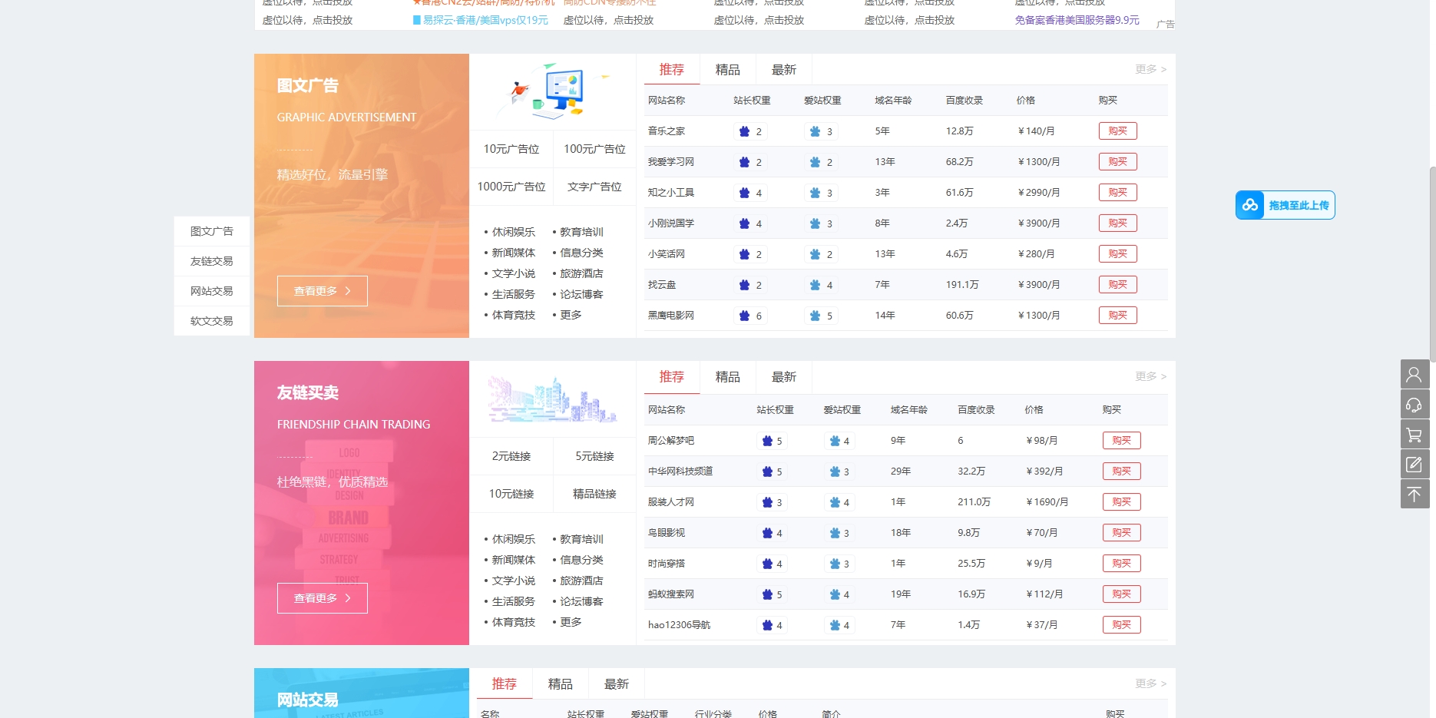1436x718 pixels.
Task: Open 休闲娱乐 under graphic ads categories
Action: coord(514,232)
